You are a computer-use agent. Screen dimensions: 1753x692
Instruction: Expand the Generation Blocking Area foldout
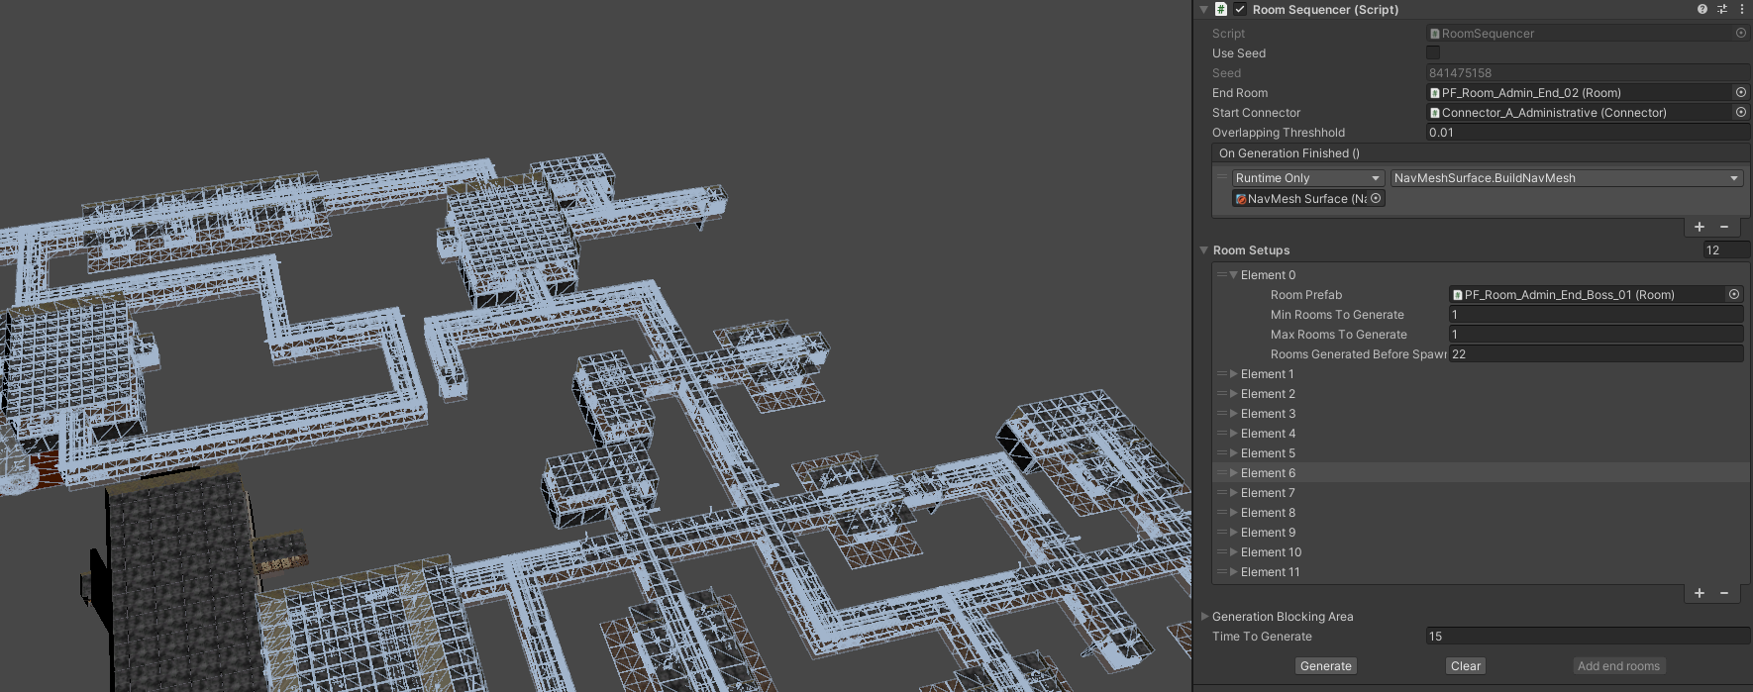click(x=1205, y=616)
